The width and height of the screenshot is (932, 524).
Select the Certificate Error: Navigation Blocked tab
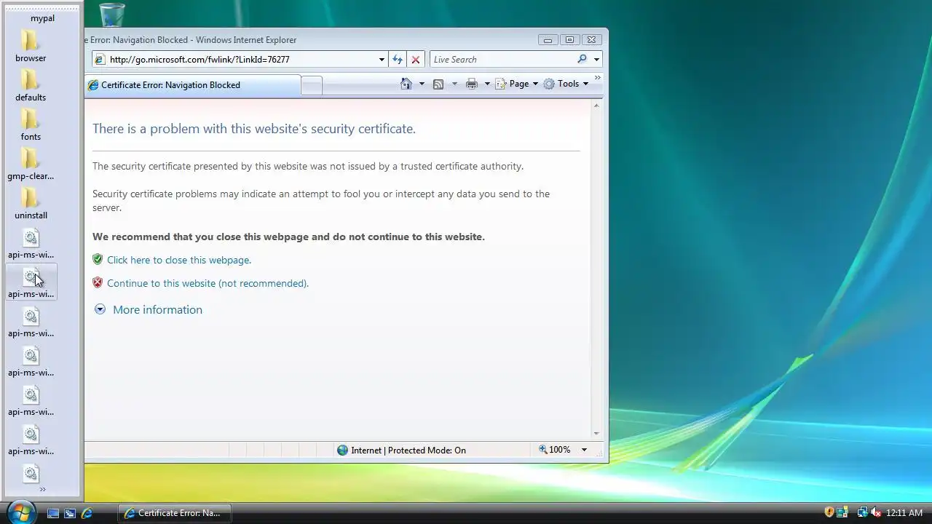[x=192, y=85]
